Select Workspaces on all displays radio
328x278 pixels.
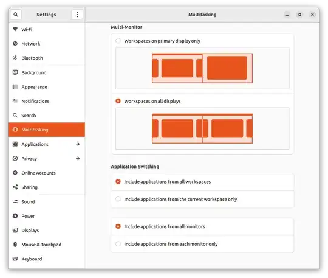point(118,101)
